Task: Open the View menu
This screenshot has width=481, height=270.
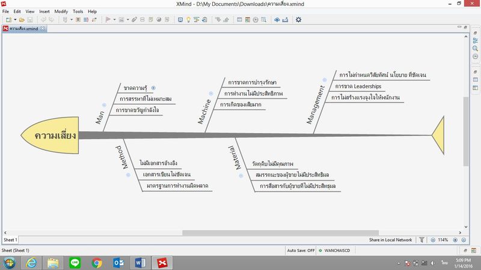Action: click(29, 11)
